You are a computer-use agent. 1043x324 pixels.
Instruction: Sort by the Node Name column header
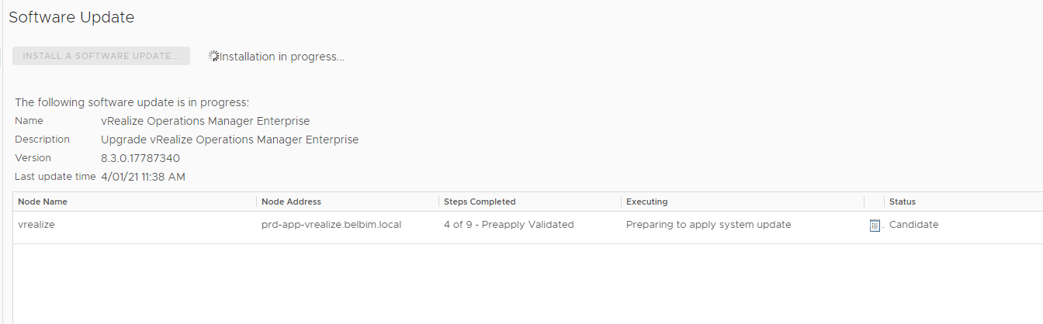(135, 202)
